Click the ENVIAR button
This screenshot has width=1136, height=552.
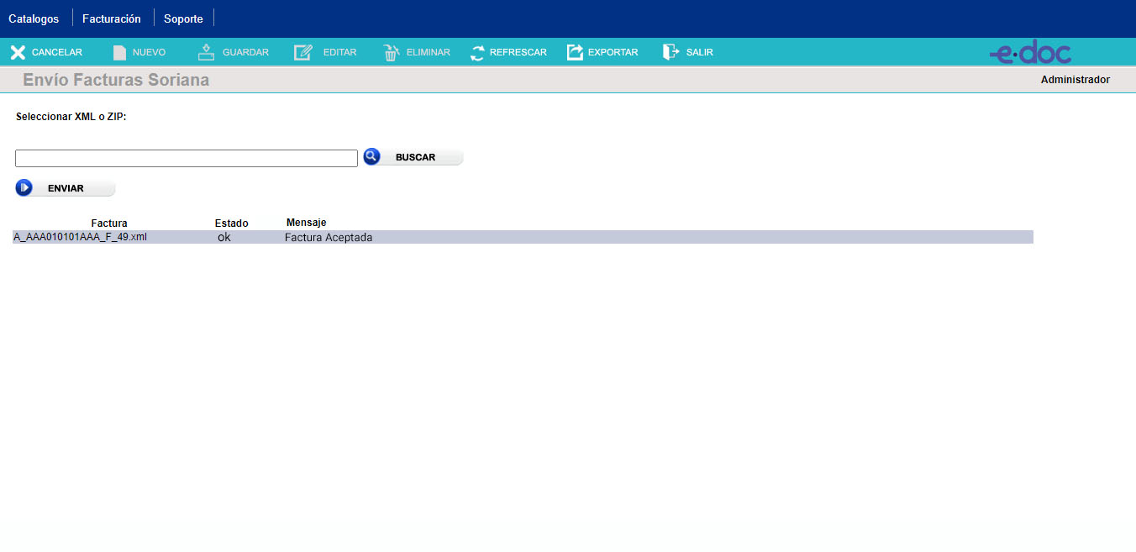click(66, 188)
